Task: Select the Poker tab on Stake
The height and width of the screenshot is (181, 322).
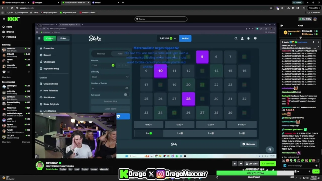Action: [x=63, y=38]
